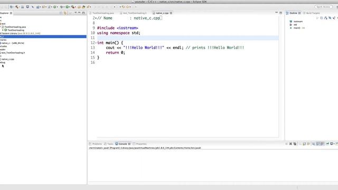Click the Build hammer icon in toolbar
338x190 pixels.
click(16, 7)
